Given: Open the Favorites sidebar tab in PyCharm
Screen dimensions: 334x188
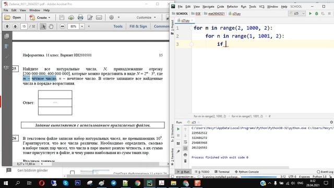Looking at the screenshot, I should pos(172,157).
